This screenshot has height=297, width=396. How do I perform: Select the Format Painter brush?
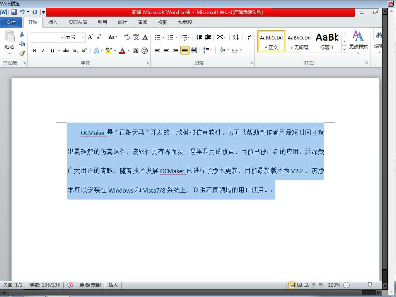tap(22, 53)
